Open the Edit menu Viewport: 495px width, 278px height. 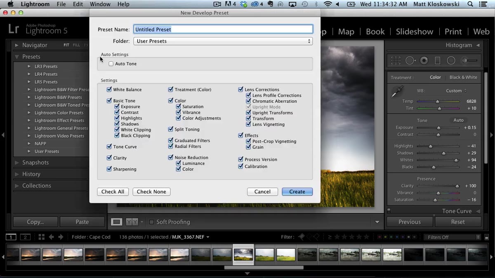tap(78, 4)
